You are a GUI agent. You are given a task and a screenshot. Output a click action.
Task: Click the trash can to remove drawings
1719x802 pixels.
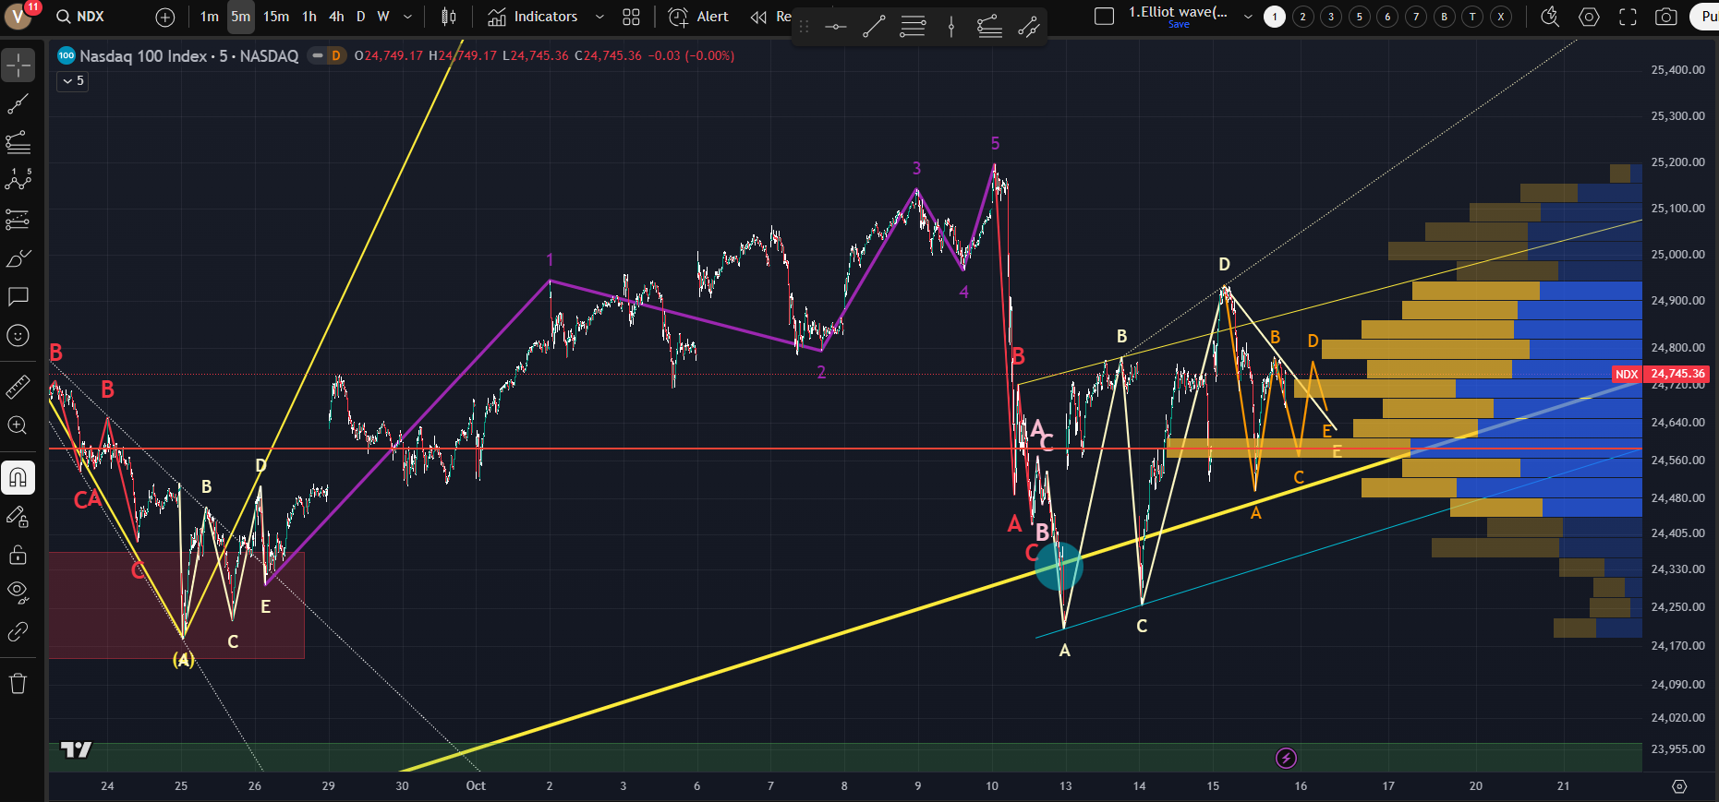pyautogui.click(x=18, y=684)
